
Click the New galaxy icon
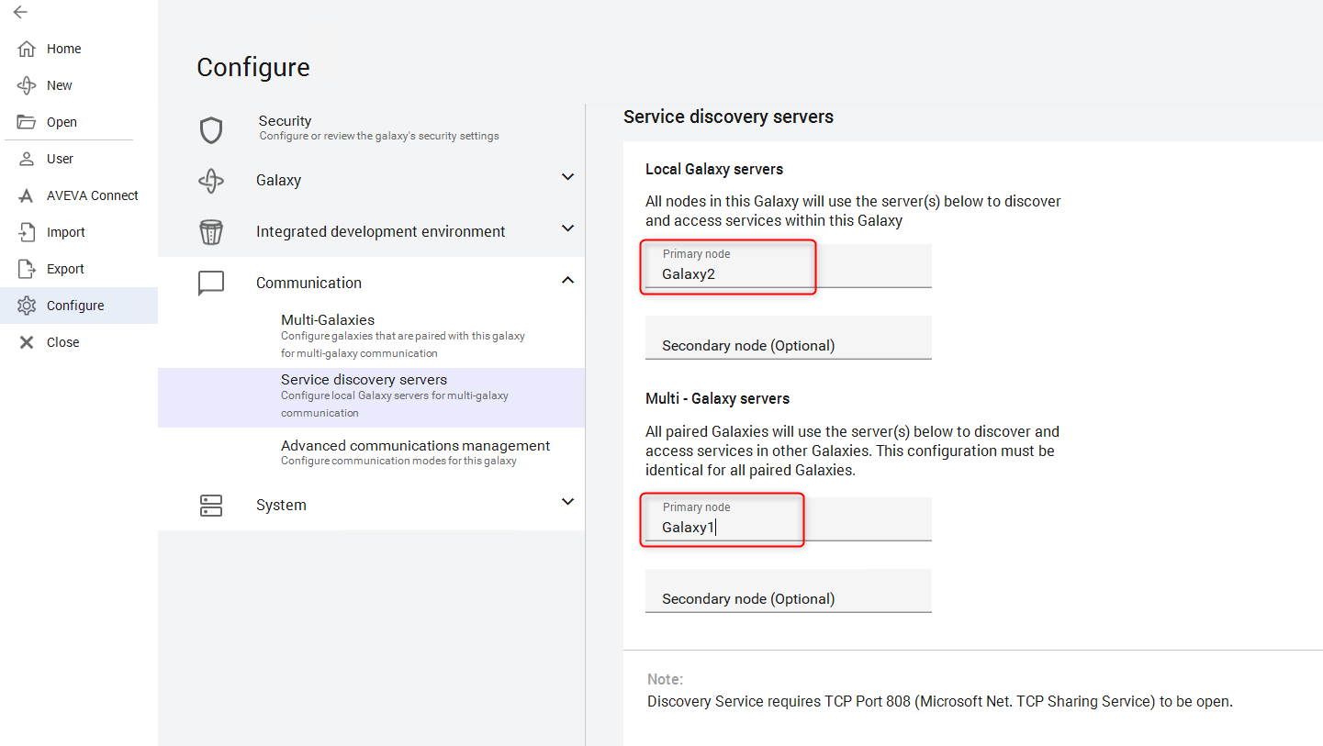(27, 85)
